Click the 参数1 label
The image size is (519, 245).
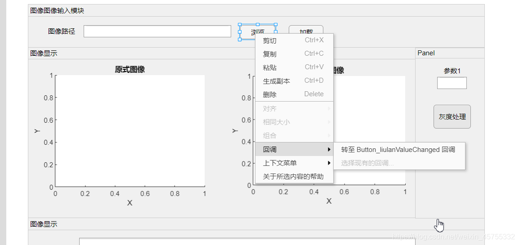click(452, 71)
